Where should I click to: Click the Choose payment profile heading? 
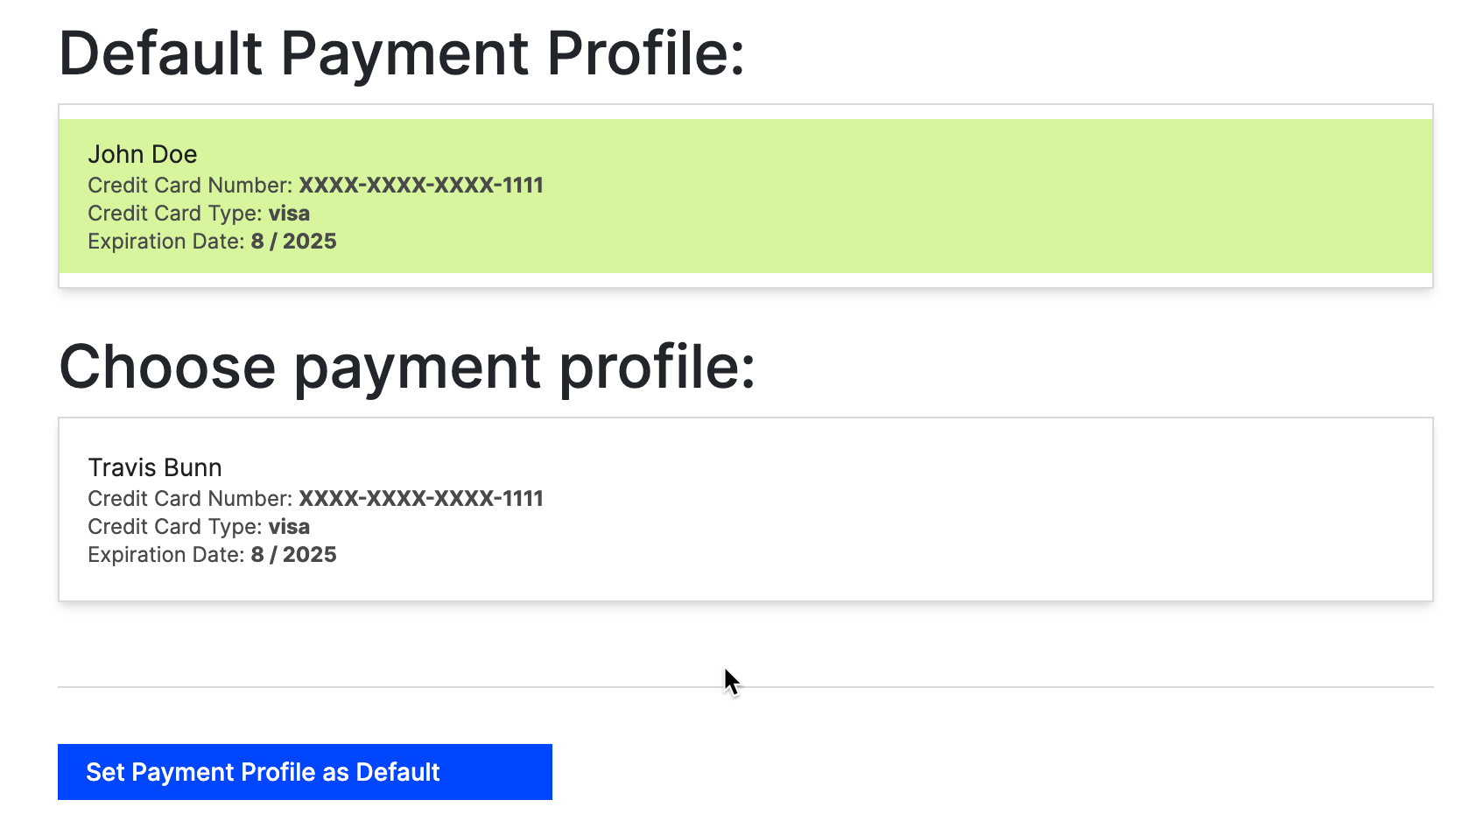click(x=407, y=368)
